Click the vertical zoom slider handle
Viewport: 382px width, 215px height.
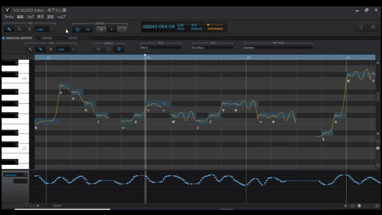click(378, 148)
